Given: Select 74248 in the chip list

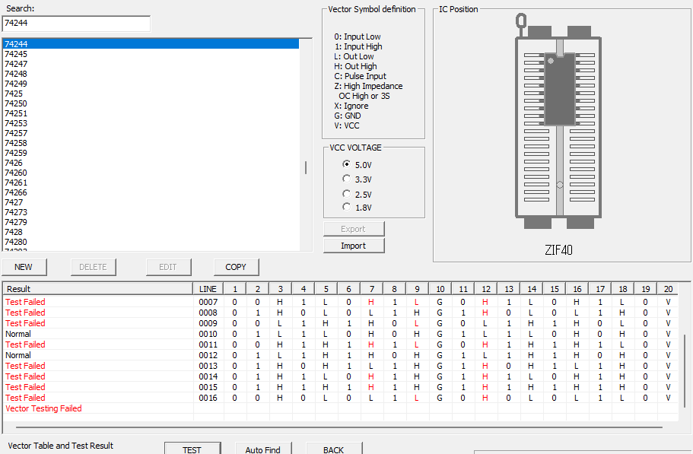Looking at the screenshot, I should [151, 74].
